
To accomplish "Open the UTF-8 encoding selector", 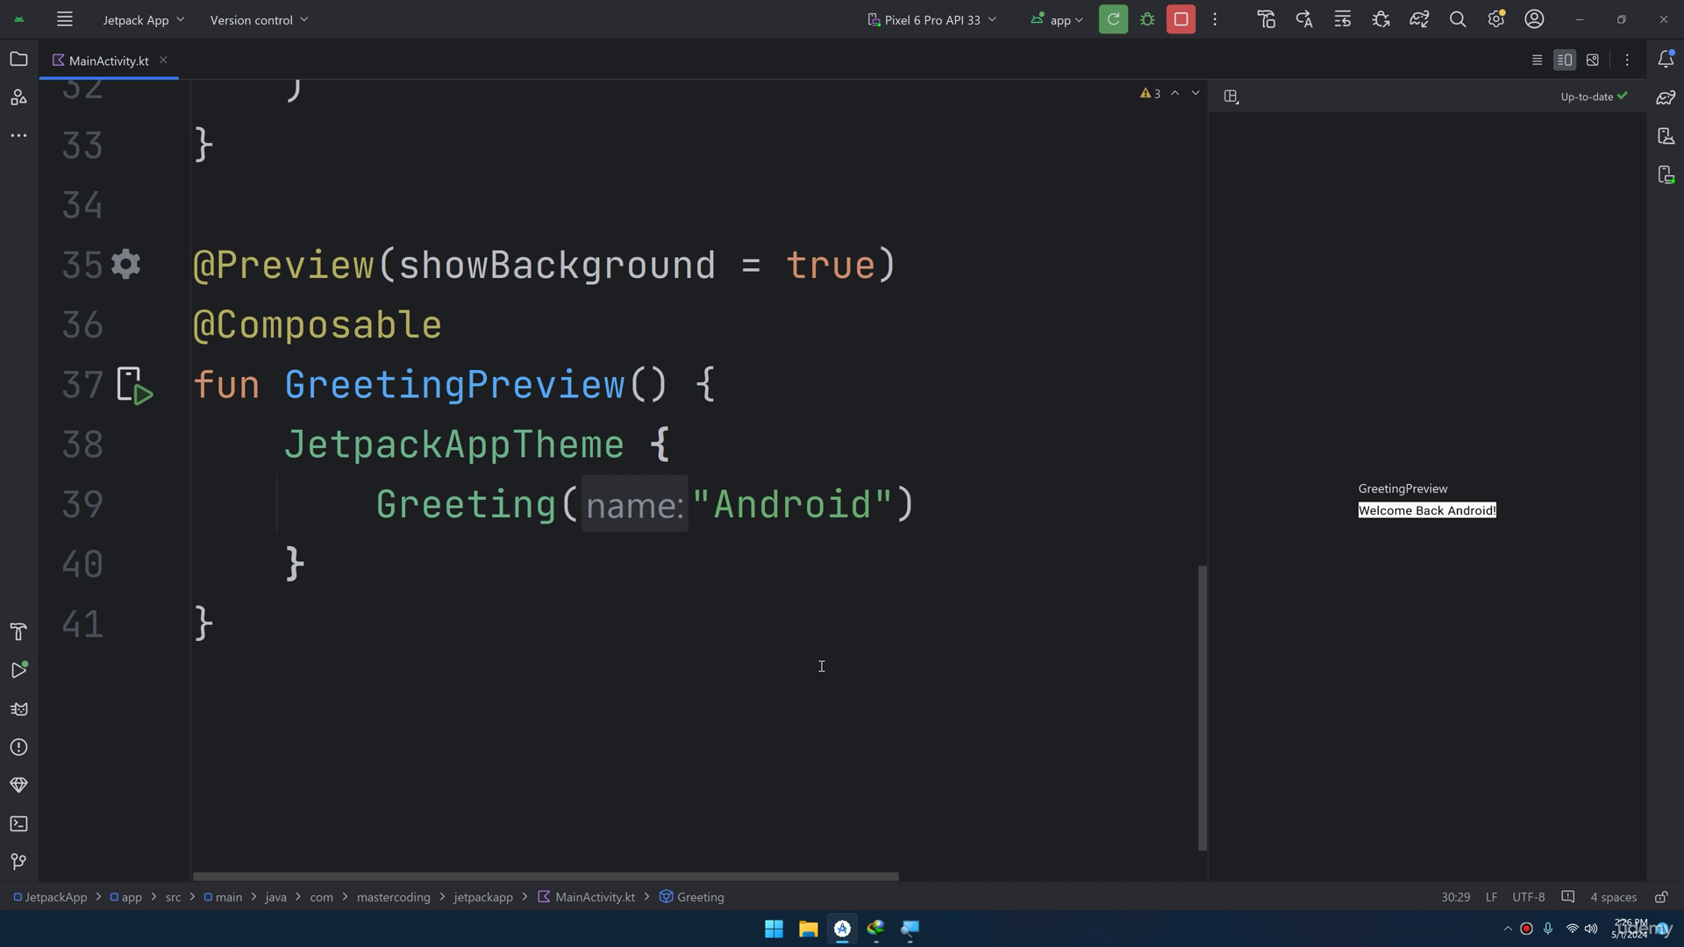I will pyautogui.click(x=1528, y=897).
